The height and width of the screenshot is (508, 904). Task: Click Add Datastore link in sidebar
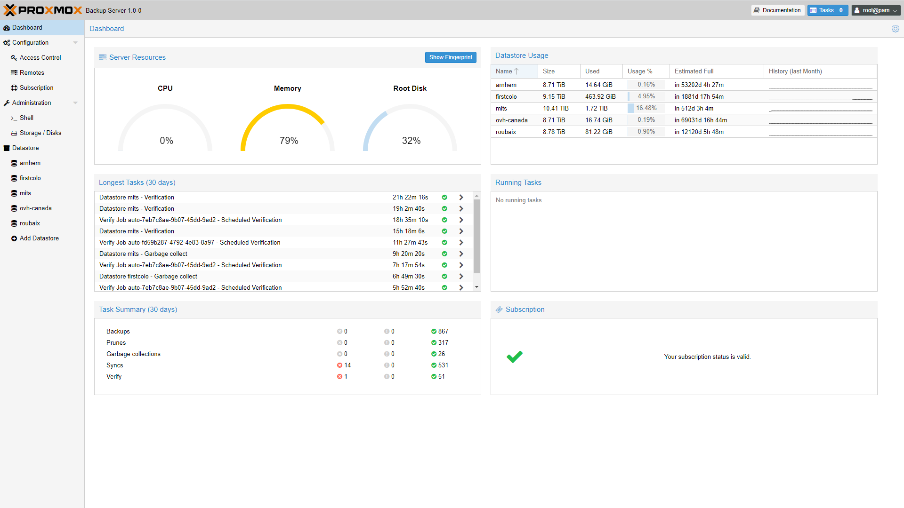(39, 238)
